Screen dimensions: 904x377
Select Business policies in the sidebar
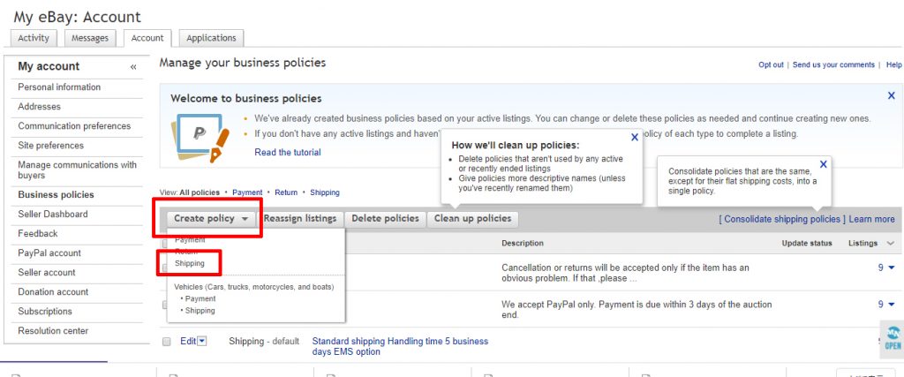click(56, 195)
